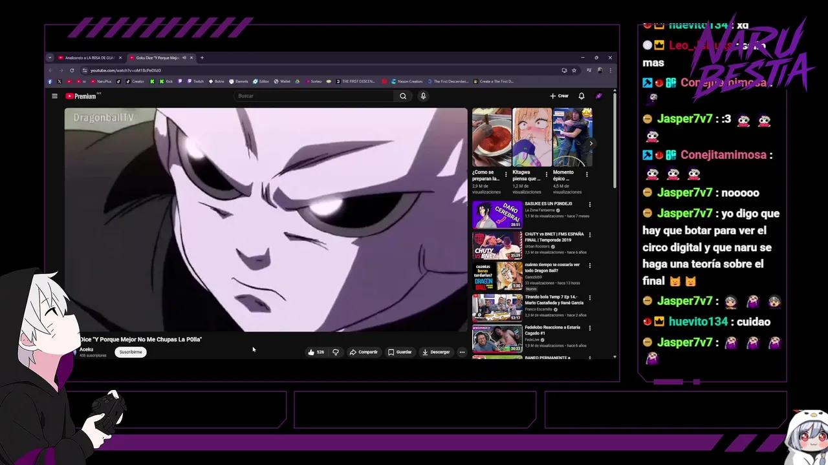Open the YouTube hamburger guide menu
The width and height of the screenshot is (828, 465).
point(54,96)
